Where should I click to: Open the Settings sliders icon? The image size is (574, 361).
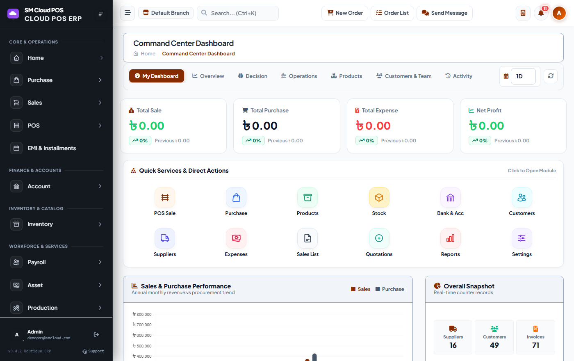[x=522, y=238]
